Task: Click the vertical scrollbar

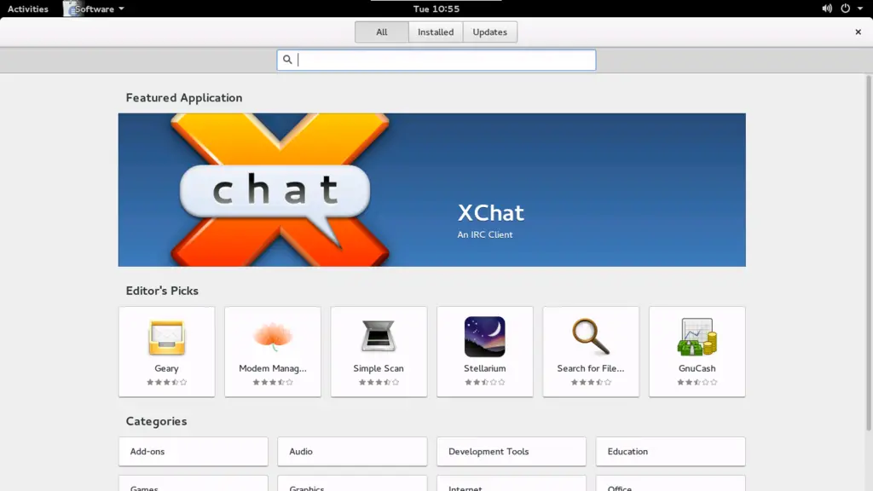Action: click(x=868, y=254)
